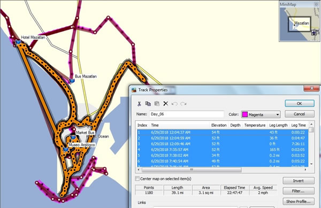Image resolution: width=321 pixels, height=208 pixels.
Task: Sort by the Leg Length column header
Action: [278, 125]
